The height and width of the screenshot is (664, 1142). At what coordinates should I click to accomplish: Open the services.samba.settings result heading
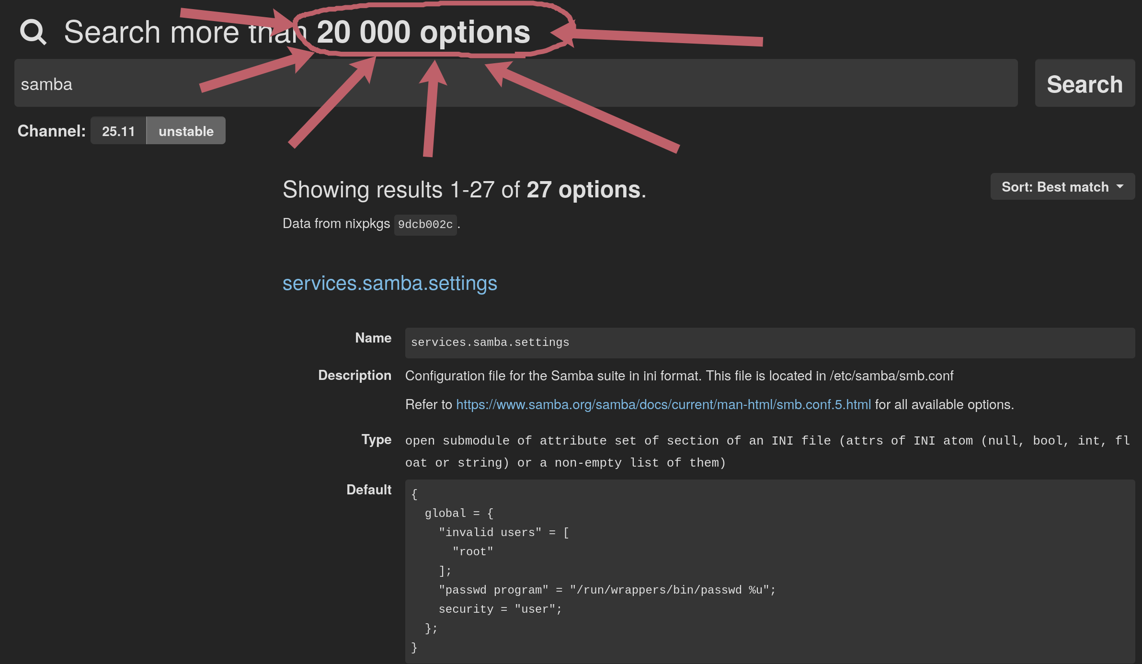pyautogui.click(x=389, y=283)
